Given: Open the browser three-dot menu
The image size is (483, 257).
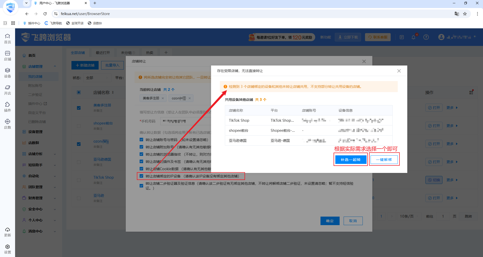Looking at the screenshot, I should (x=477, y=14).
